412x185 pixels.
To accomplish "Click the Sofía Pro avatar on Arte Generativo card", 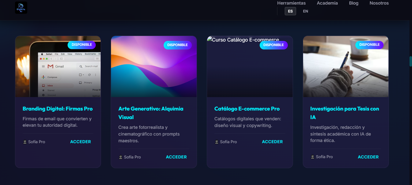I will click(121, 157).
